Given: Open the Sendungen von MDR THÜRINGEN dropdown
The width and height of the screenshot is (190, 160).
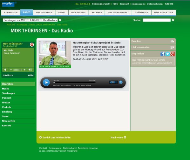Looking at the screenshot, I should 30,20.
